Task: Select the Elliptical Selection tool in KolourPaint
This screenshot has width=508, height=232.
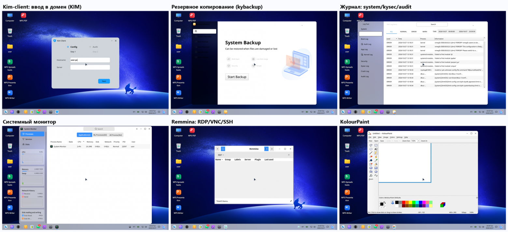Action: point(371,149)
